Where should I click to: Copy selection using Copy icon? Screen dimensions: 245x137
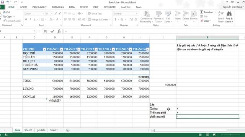click(x=7, y=16)
